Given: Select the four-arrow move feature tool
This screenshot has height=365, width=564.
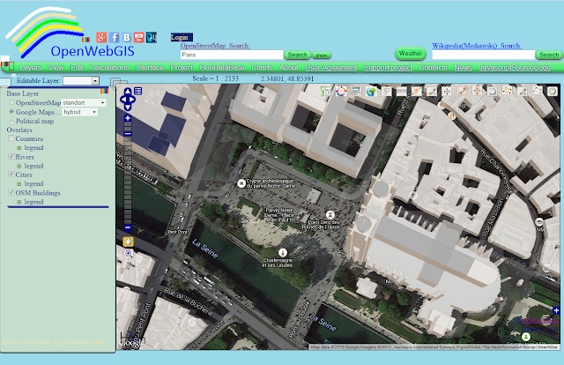Looking at the screenshot, I should tap(447, 92).
